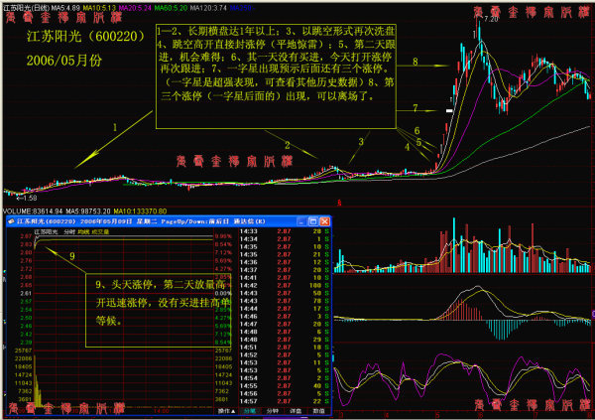Click the MA120:3.74 indicator label
The image size is (595, 420).
[x=208, y=8]
